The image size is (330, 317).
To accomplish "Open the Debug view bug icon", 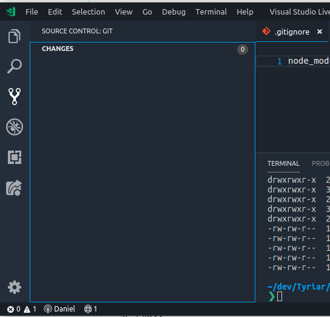I will 15,127.
